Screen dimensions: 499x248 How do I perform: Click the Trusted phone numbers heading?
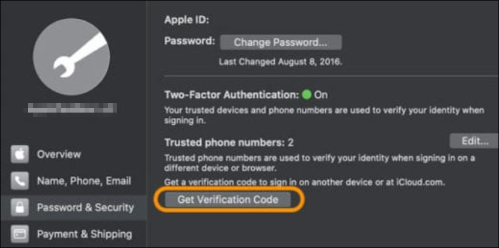tap(224, 142)
